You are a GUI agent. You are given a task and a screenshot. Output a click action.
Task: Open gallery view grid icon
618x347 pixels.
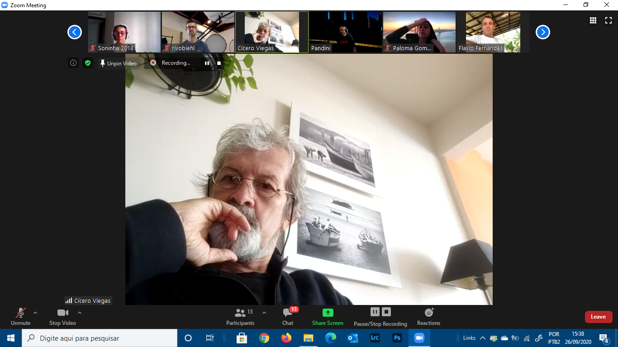coord(593,20)
